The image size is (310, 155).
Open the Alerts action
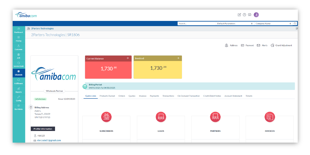coord(262,45)
